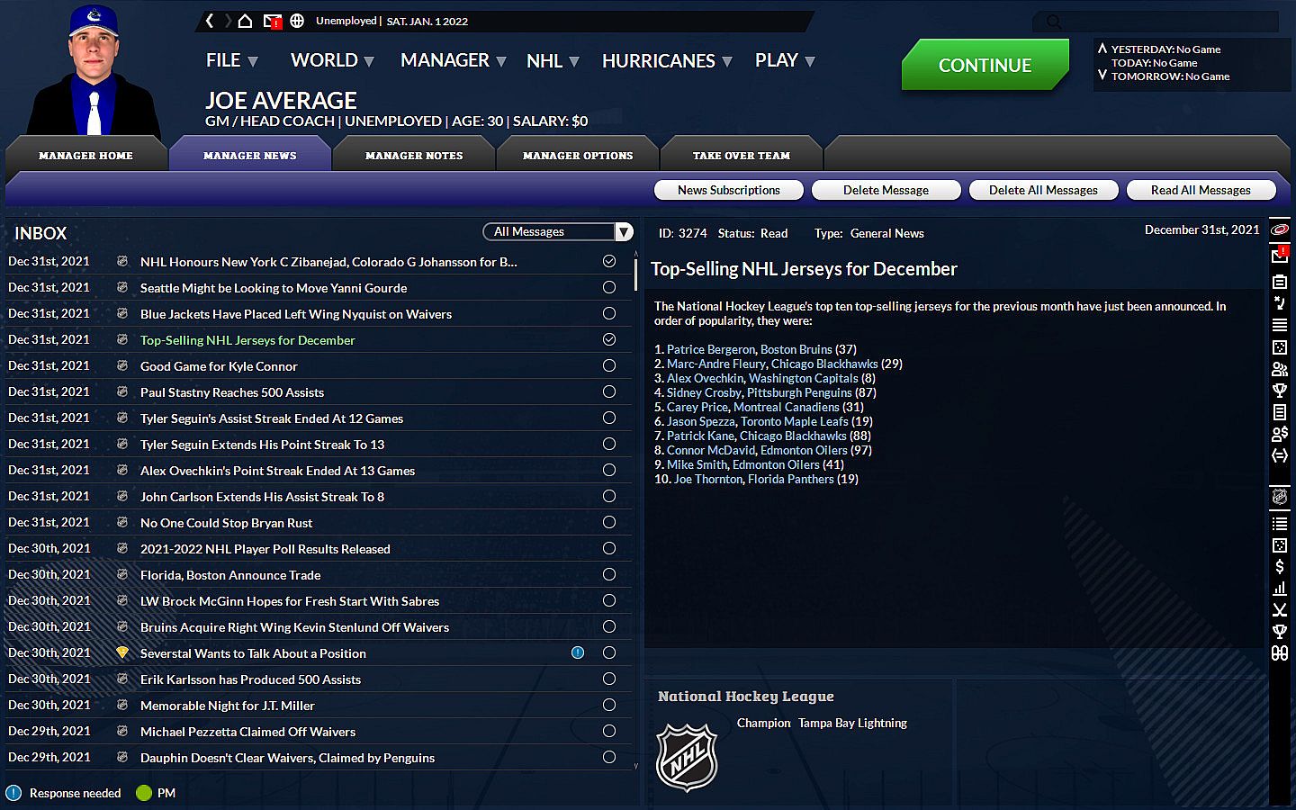1296x810 pixels.
Task: Click the Joe Average manager portrait
Action: tap(94, 70)
